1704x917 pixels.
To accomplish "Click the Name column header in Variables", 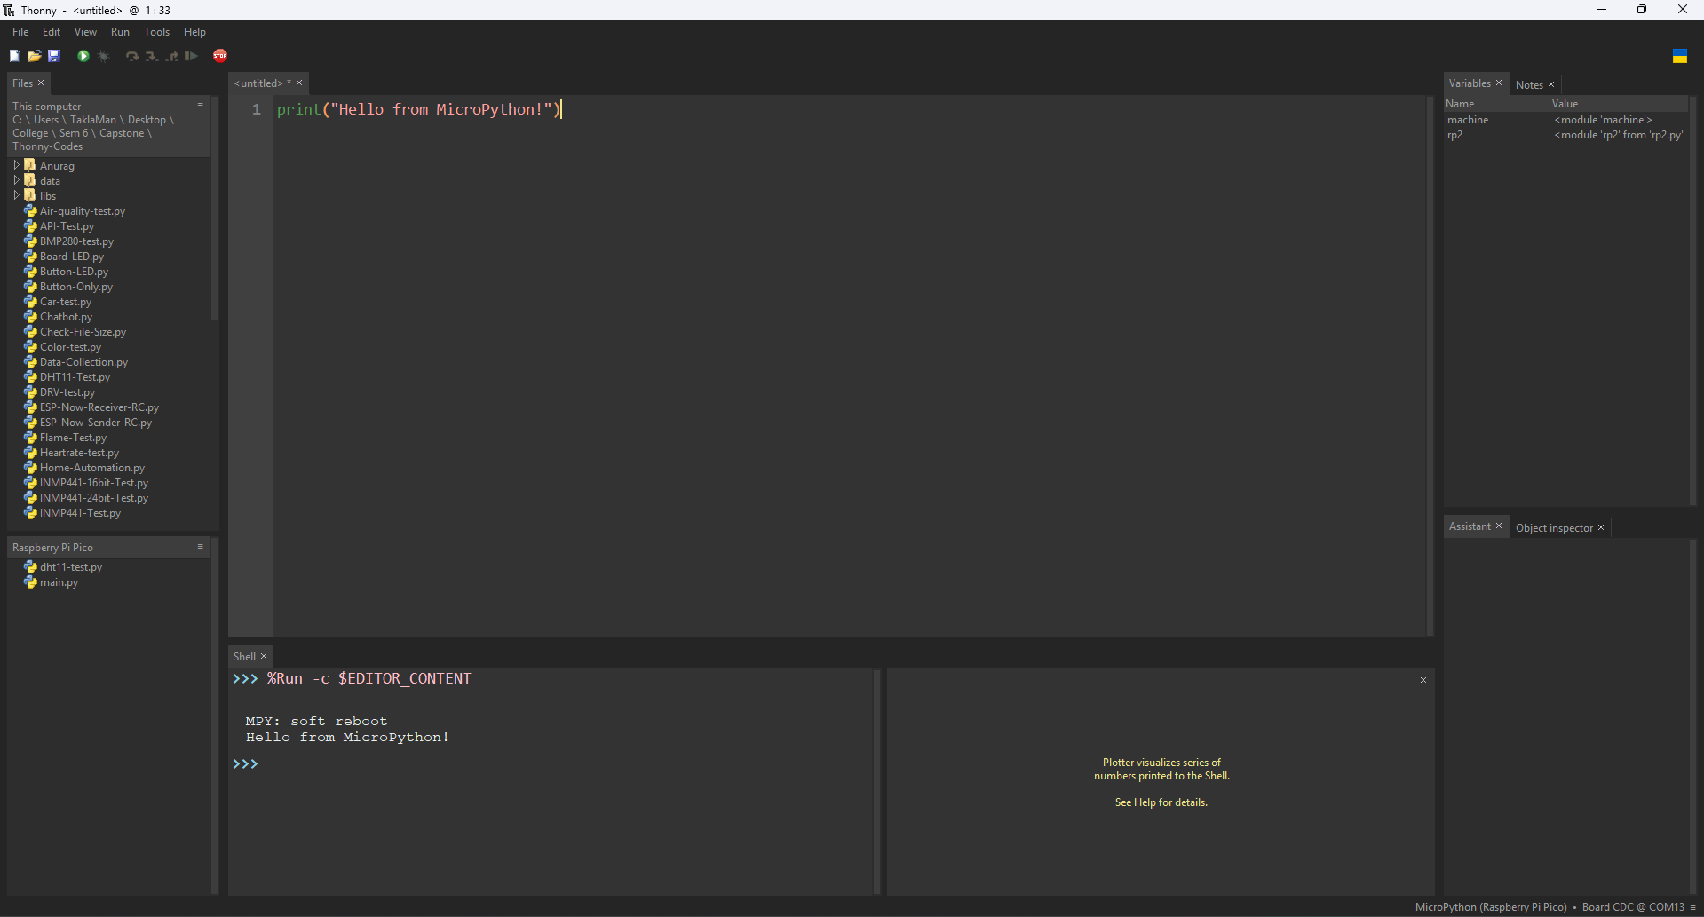I will coord(1496,104).
